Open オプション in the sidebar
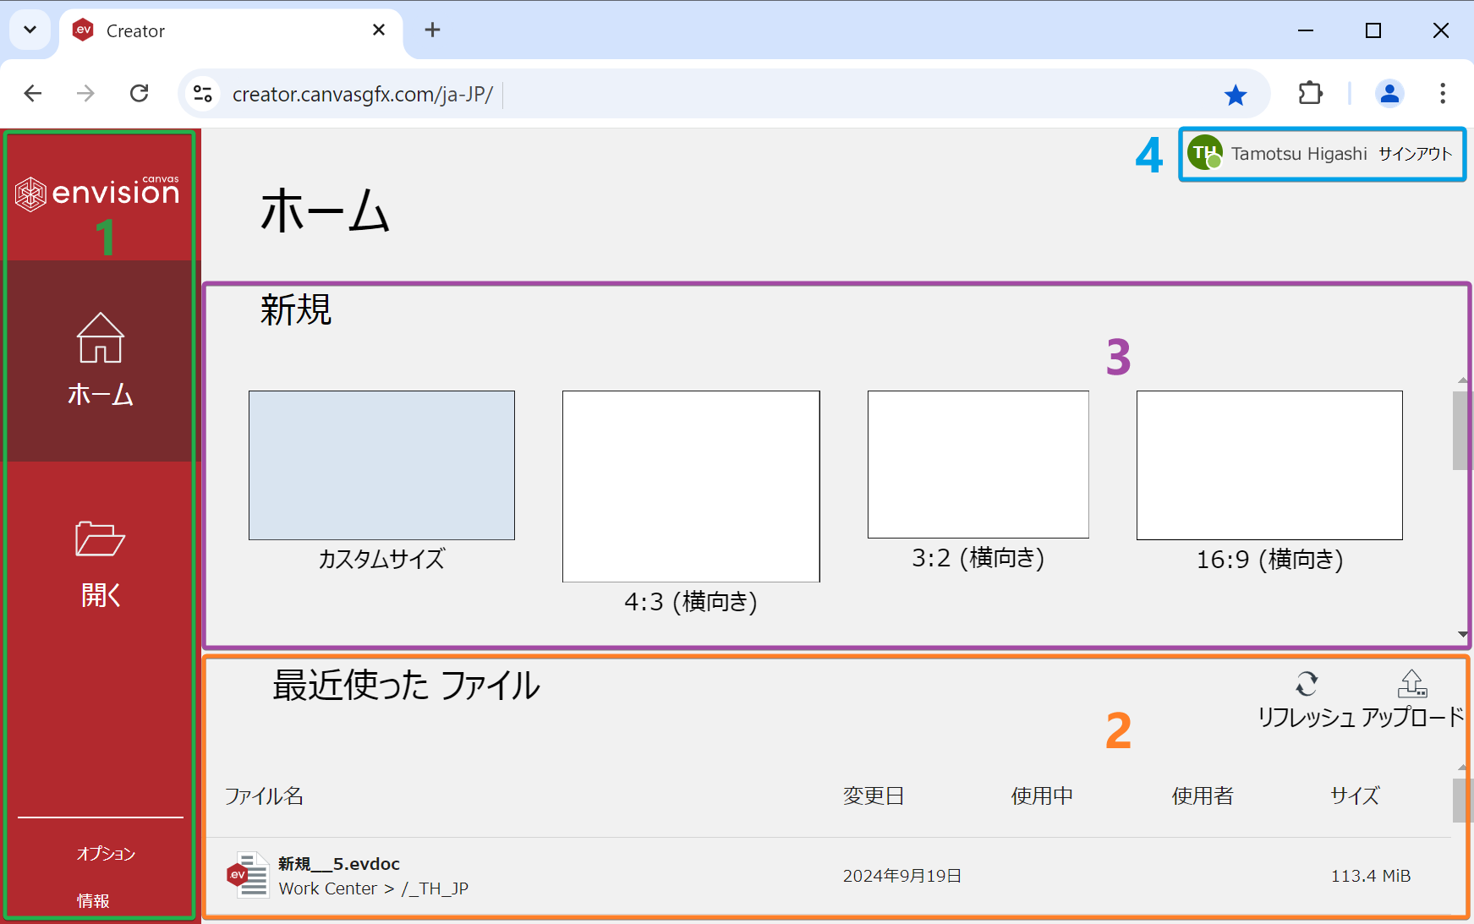This screenshot has height=924, width=1474. 106,853
